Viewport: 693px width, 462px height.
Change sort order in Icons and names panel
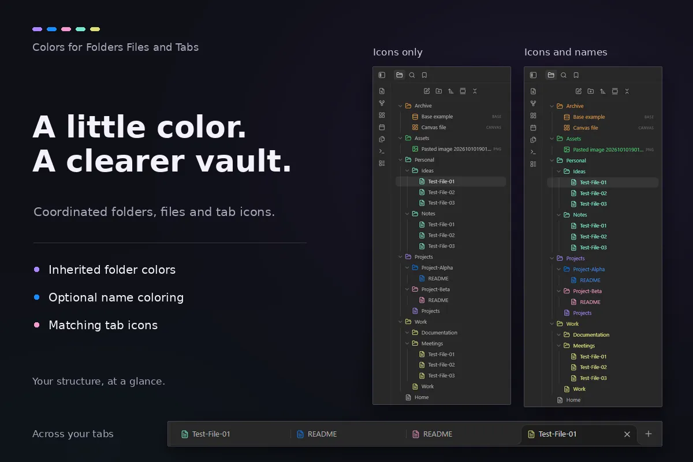(x=602, y=91)
